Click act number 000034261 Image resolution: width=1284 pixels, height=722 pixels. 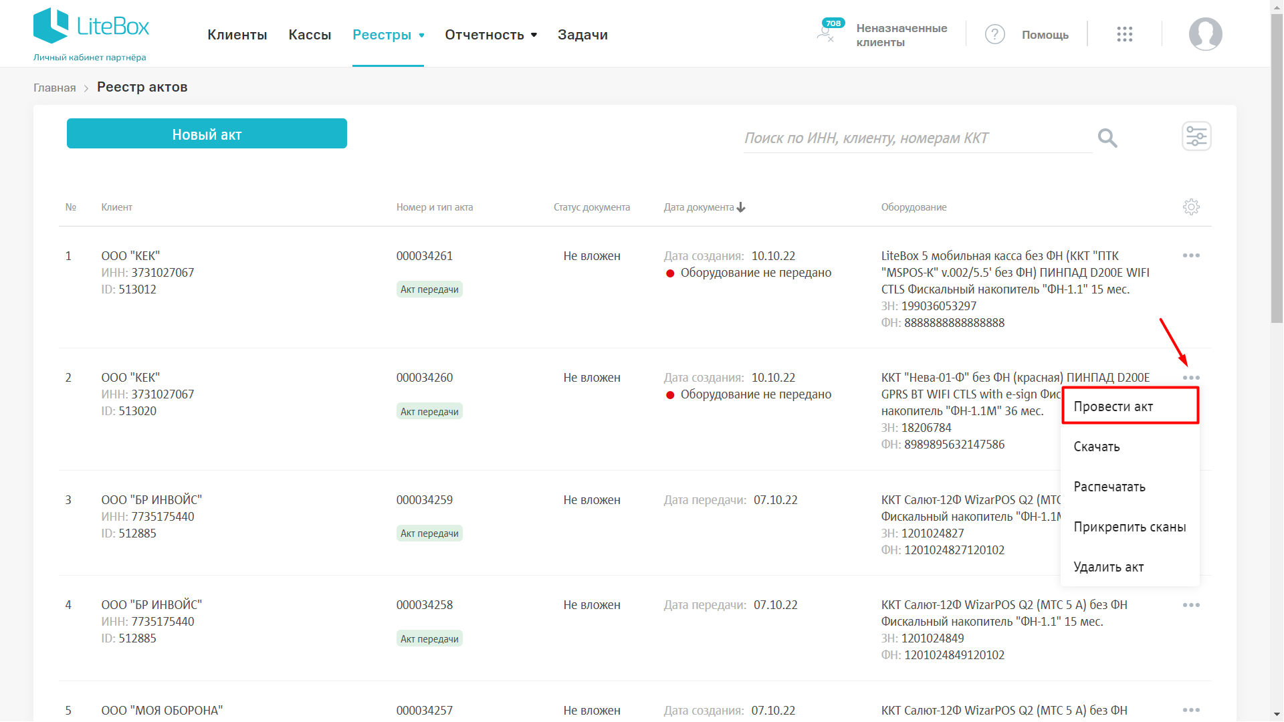(425, 256)
